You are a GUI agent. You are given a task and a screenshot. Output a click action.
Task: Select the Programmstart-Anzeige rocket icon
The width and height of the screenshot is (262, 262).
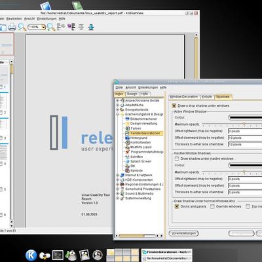pos(128,152)
